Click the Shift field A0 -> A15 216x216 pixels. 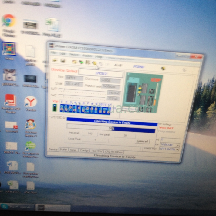pyautogui.click(x=73, y=84)
